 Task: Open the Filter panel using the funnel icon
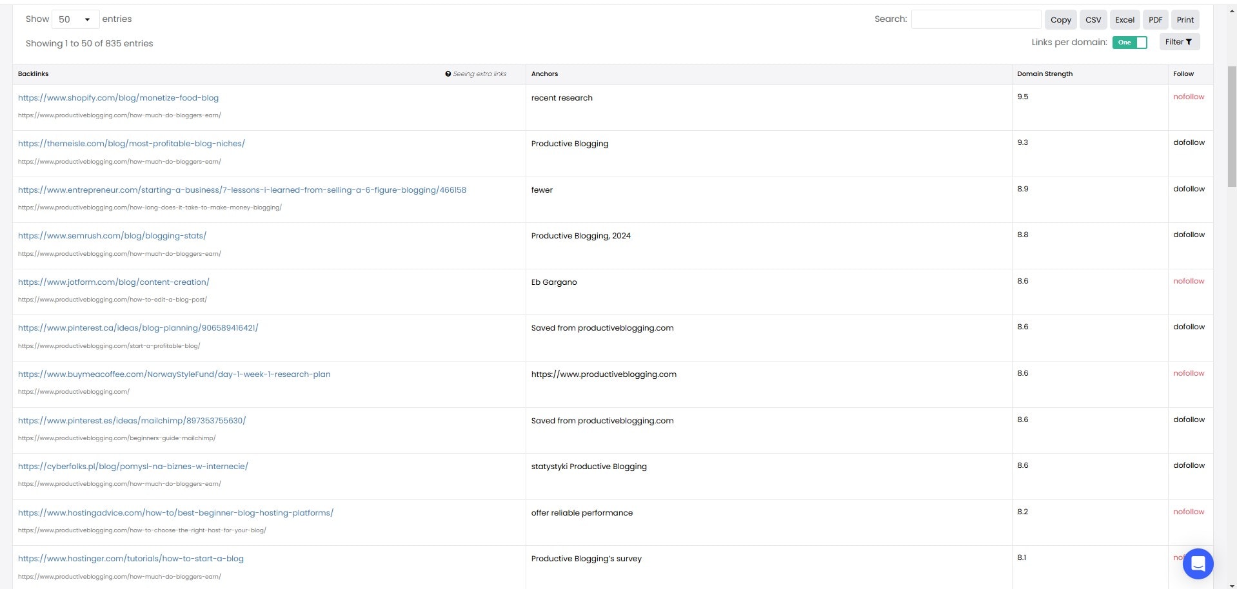1179,41
